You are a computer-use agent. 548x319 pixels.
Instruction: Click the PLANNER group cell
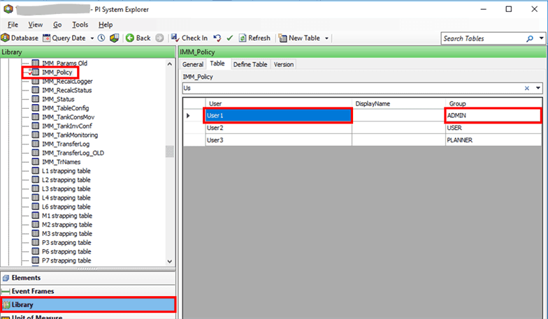493,140
